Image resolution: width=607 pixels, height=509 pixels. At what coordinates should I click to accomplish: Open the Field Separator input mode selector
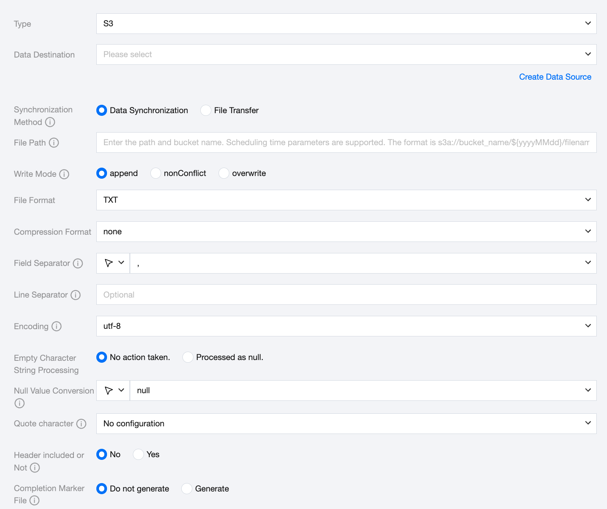113,263
